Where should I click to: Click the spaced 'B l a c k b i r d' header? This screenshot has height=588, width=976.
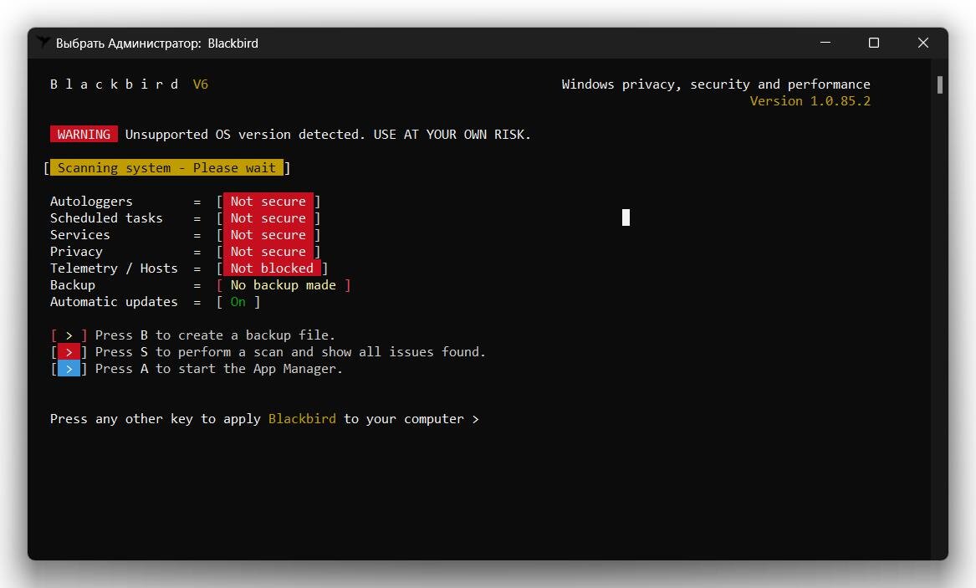tap(114, 84)
